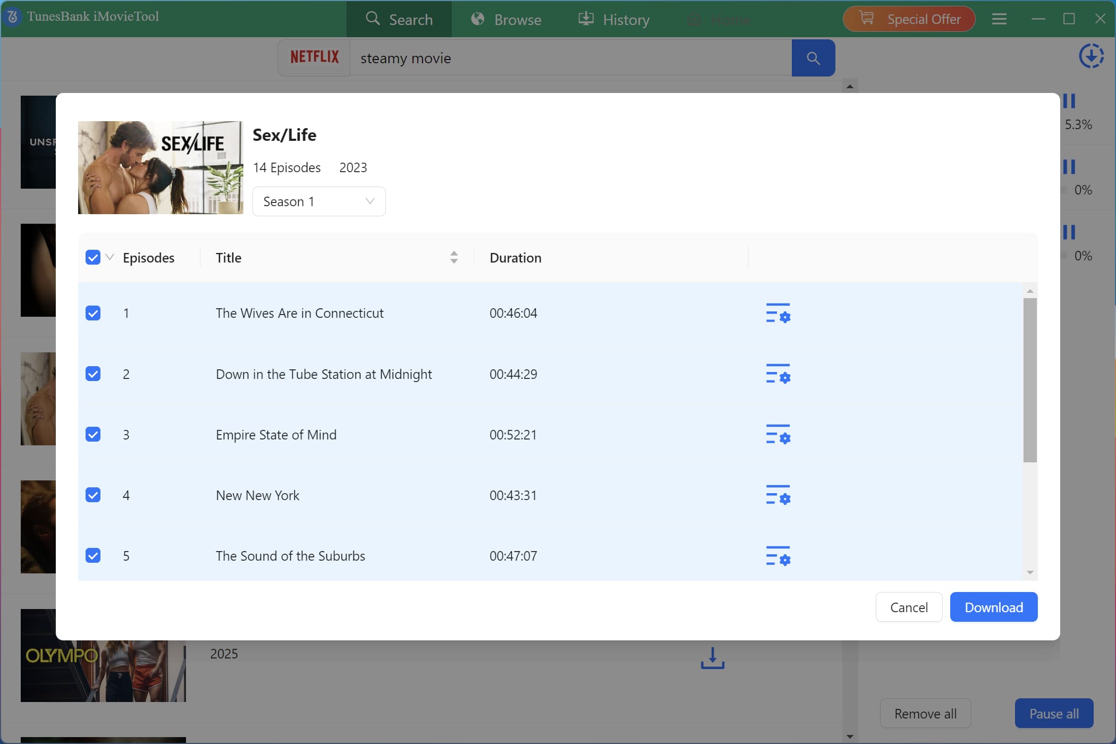
Task: Open the hamburger menu icon
Action: 999,19
